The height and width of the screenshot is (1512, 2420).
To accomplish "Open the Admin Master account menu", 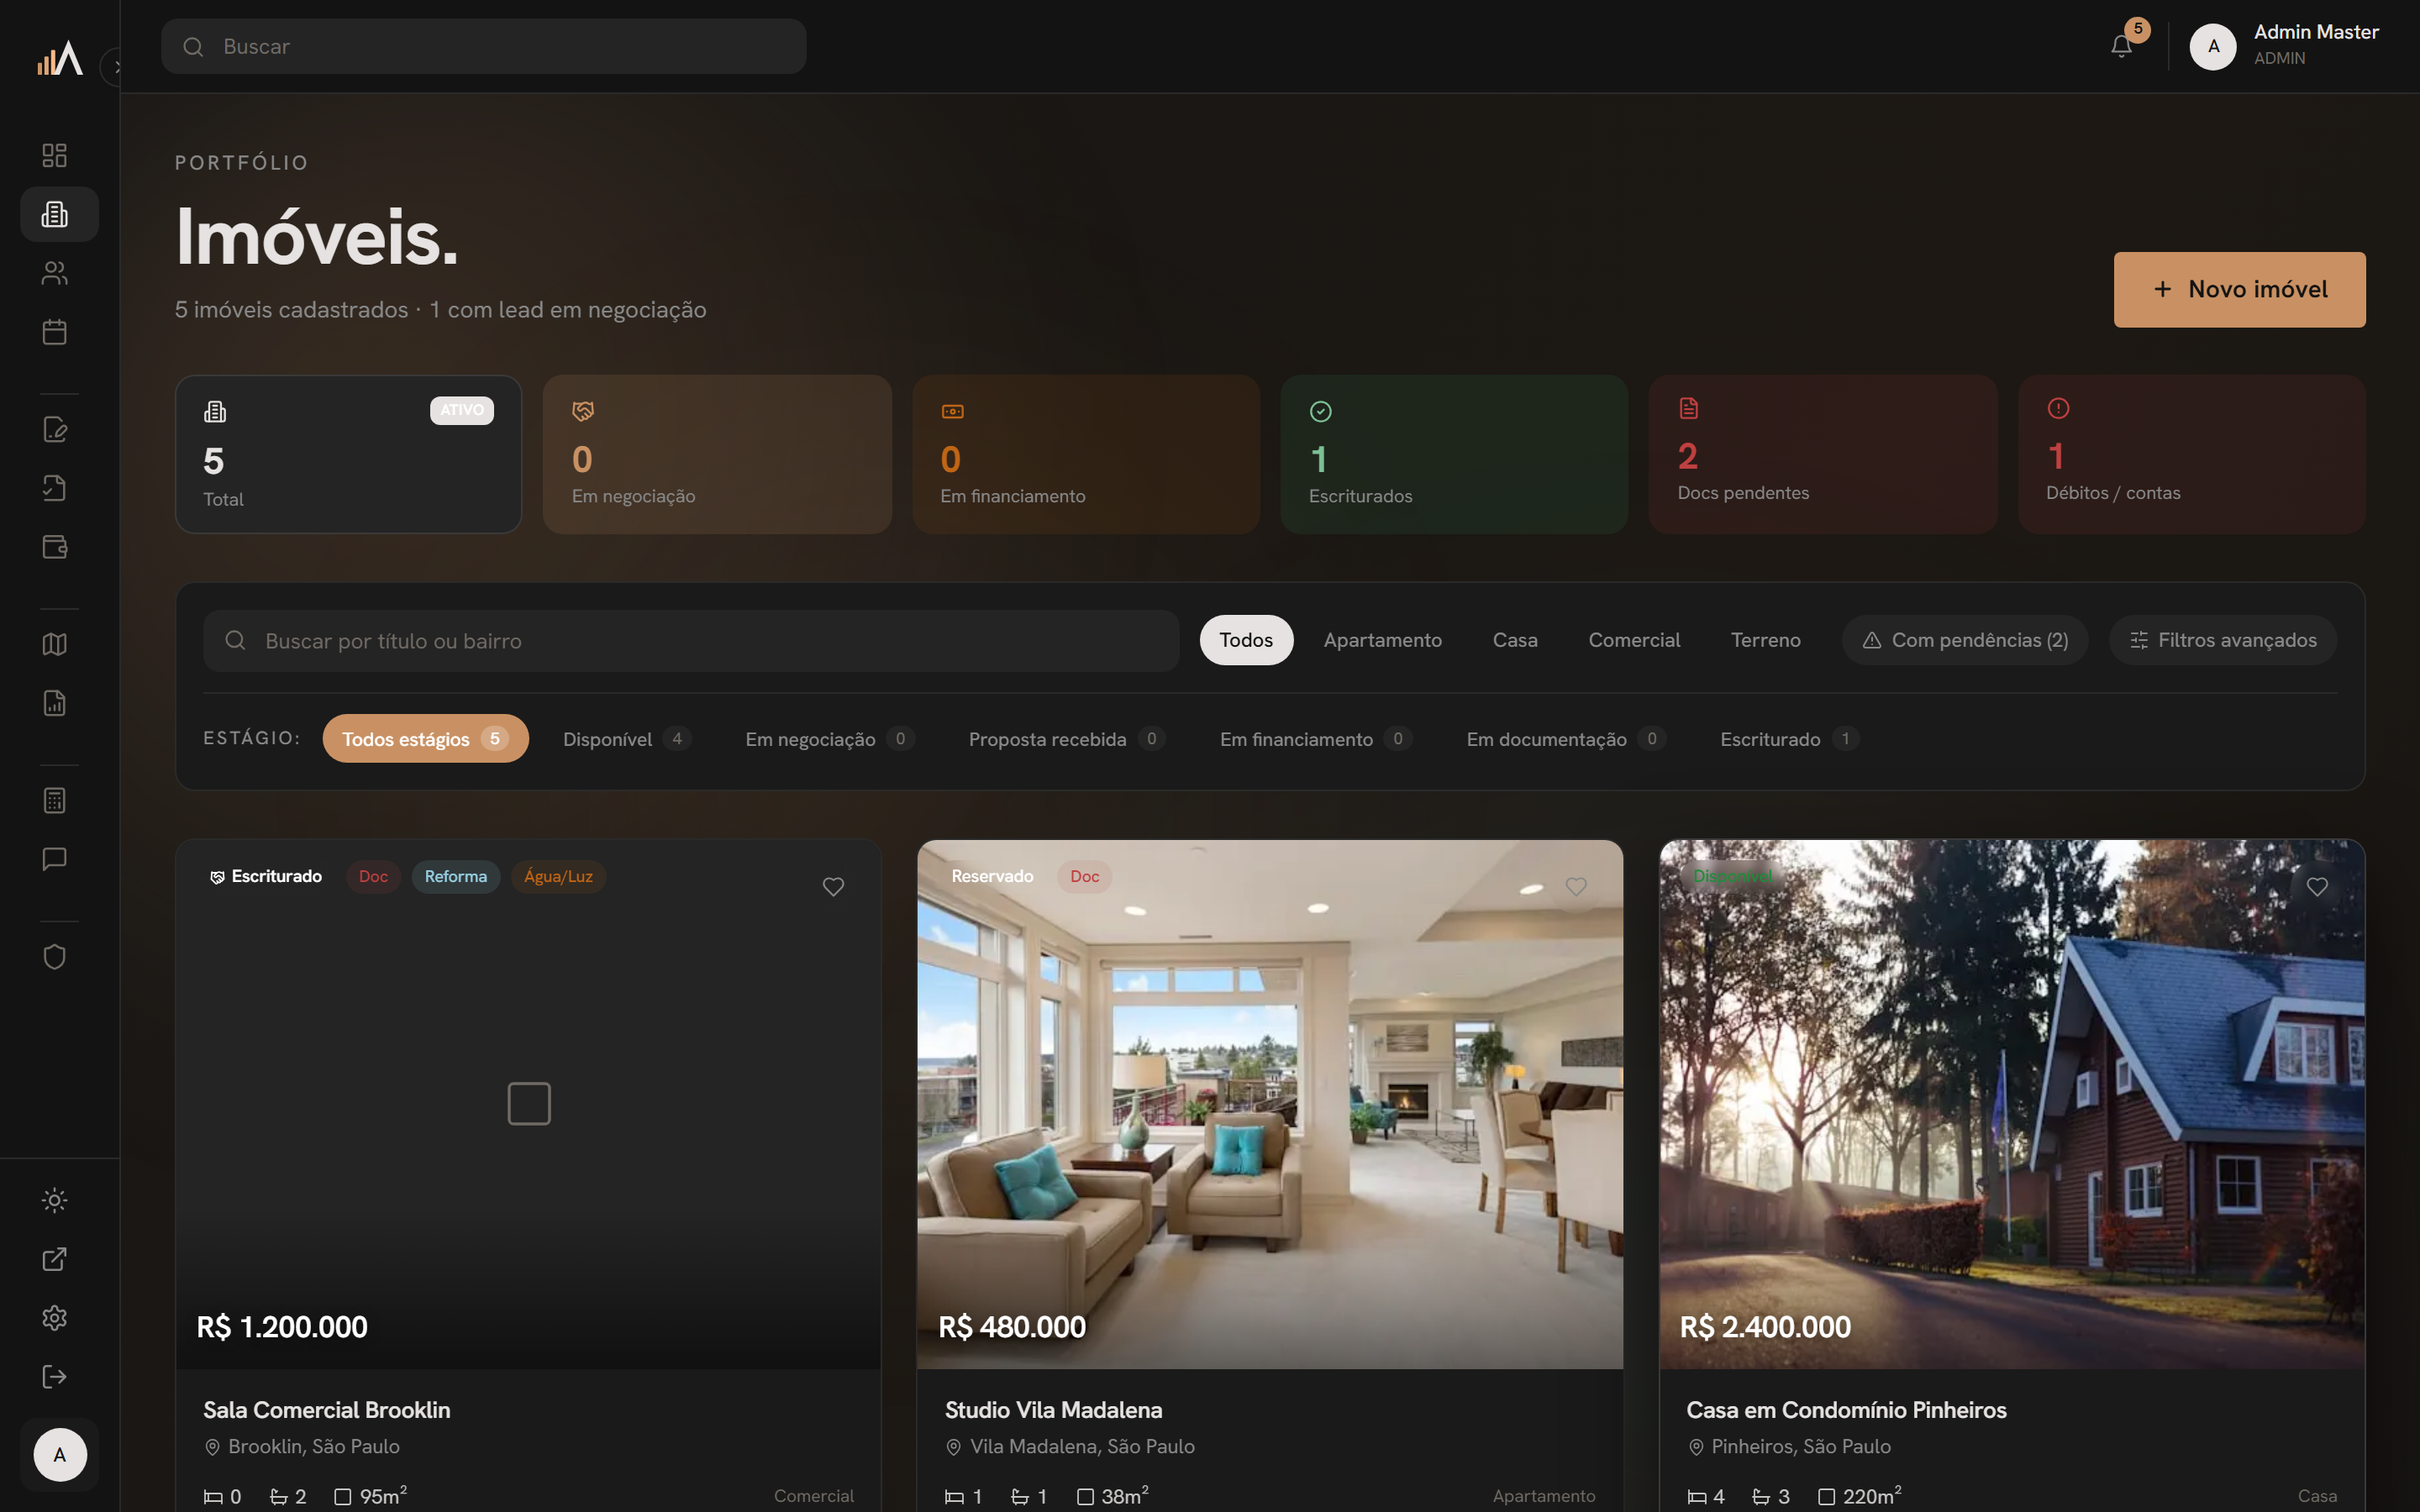I will click(2284, 46).
